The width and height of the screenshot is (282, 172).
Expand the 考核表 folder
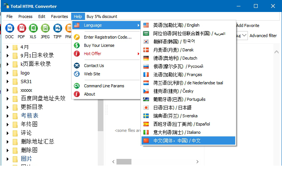(x=7, y=116)
